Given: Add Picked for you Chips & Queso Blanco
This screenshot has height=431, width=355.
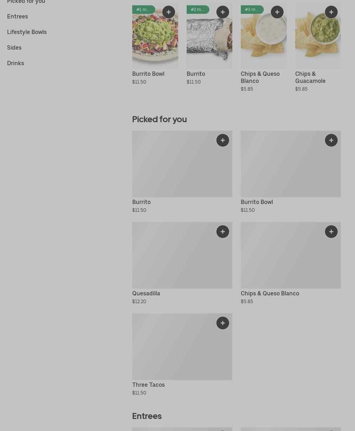Looking at the screenshot, I should [331, 232].
